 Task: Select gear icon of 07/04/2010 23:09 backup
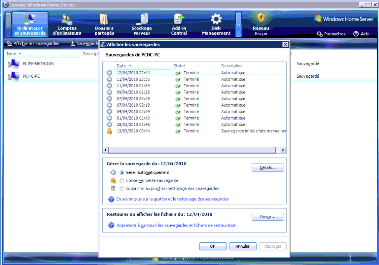[x=110, y=98]
